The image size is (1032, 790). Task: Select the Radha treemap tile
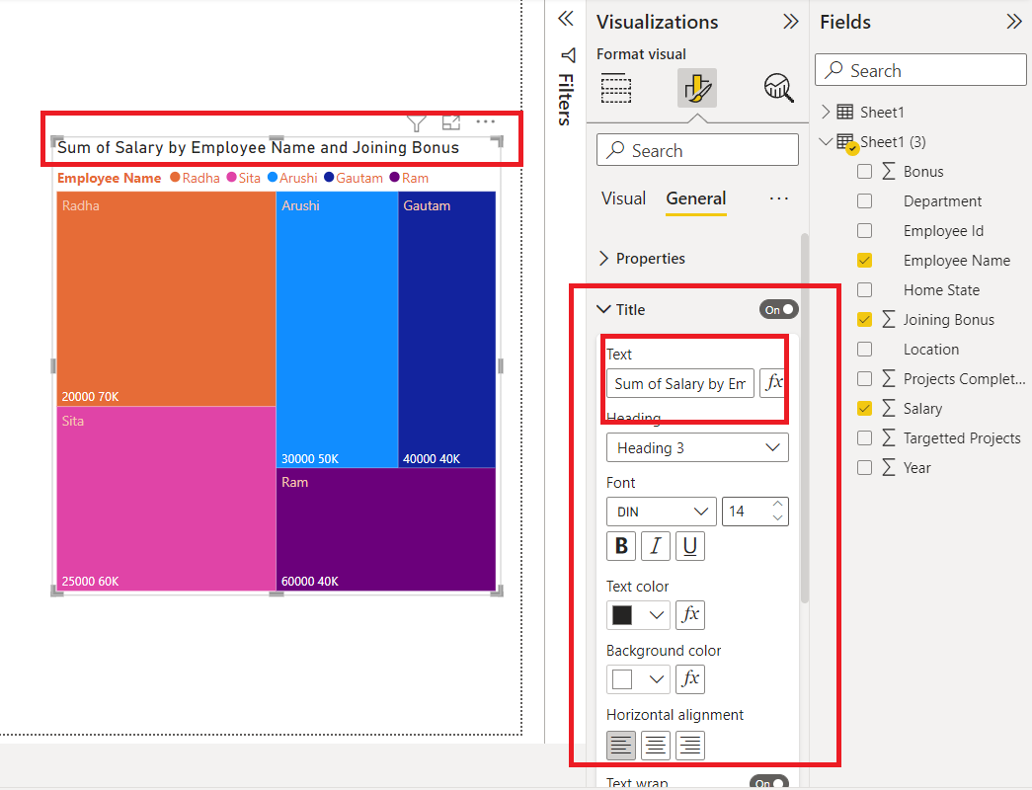click(166, 299)
